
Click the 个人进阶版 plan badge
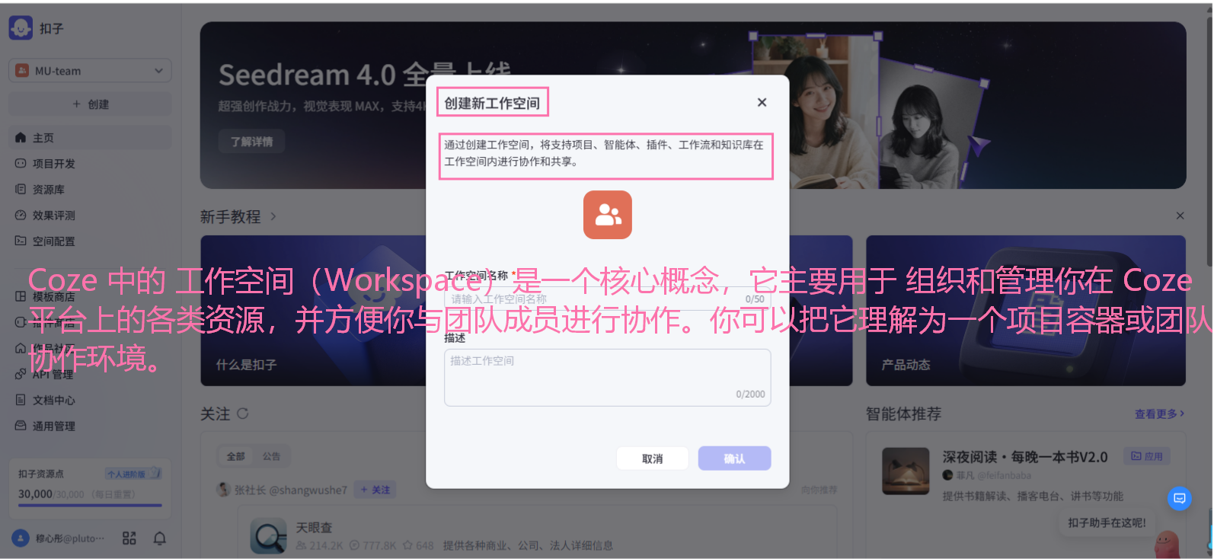point(133,474)
